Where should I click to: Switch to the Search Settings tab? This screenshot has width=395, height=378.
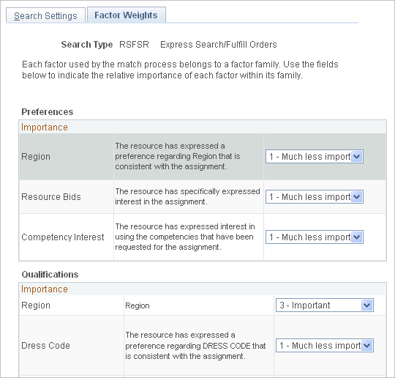tap(45, 15)
